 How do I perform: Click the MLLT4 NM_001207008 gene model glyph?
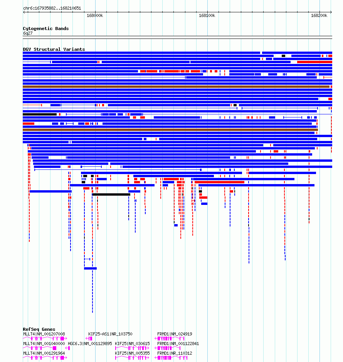[45, 339]
